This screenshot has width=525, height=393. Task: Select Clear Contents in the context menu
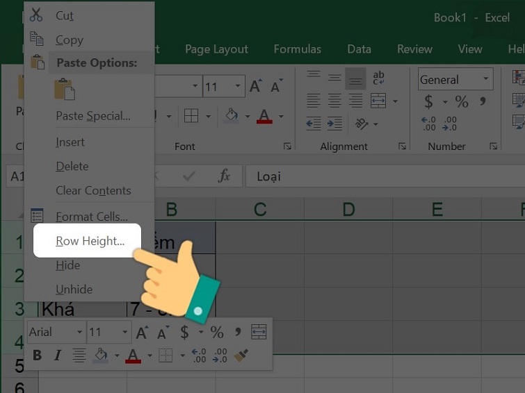pos(93,190)
